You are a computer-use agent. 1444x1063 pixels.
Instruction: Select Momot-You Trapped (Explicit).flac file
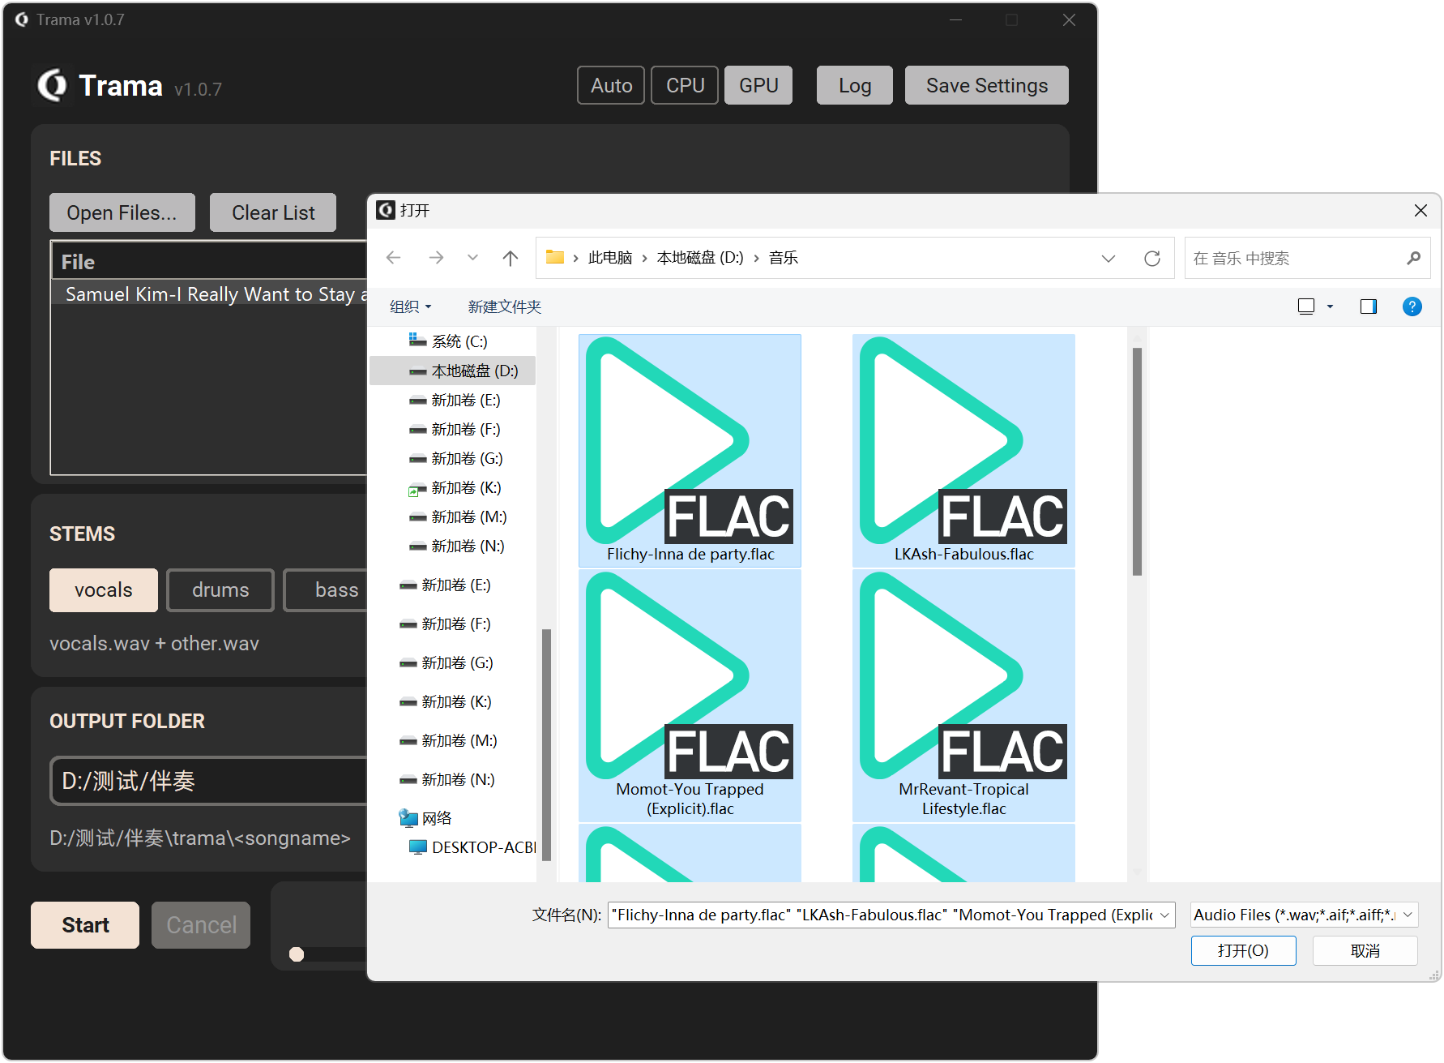click(x=690, y=696)
